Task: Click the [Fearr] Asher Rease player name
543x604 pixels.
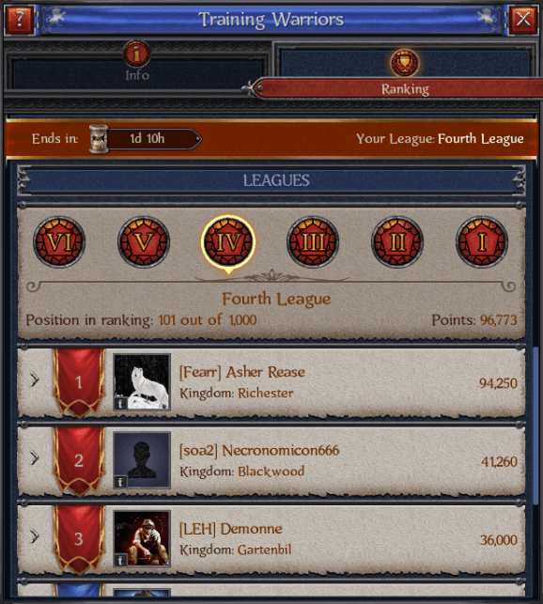Action: [242, 372]
